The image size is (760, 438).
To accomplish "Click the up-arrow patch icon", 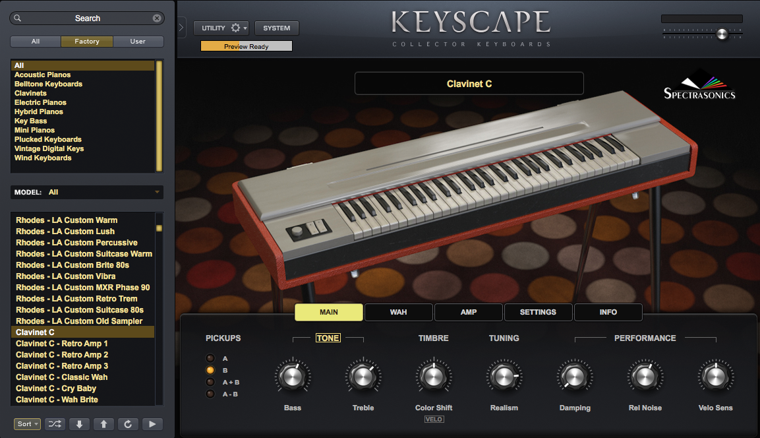I will pos(103,423).
